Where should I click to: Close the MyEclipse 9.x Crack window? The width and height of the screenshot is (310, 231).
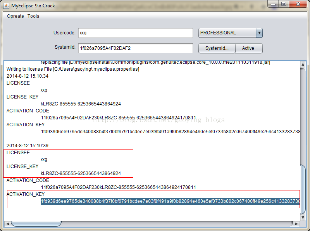click(298, 4)
